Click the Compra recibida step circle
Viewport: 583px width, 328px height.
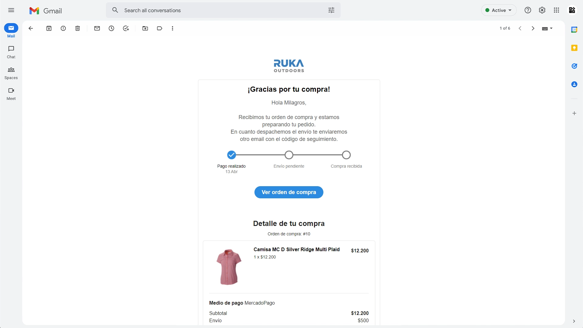pyautogui.click(x=346, y=155)
